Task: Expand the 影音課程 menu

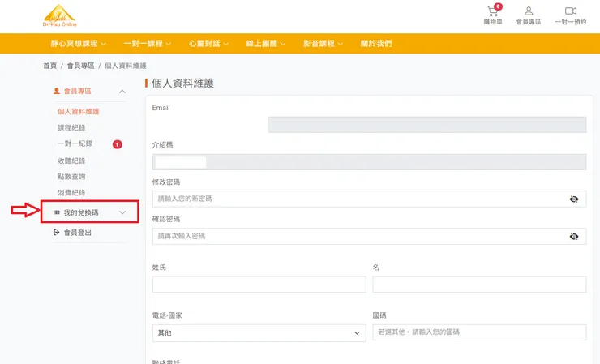Action: pos(323,44)
